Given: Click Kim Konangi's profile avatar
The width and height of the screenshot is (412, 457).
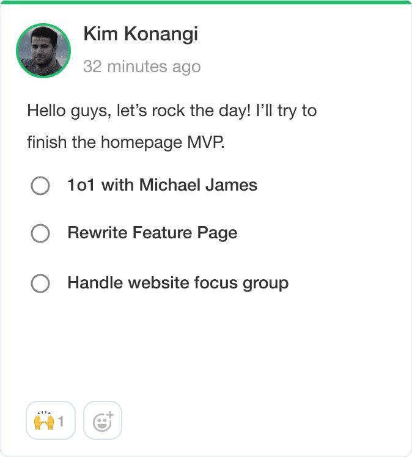Looking at the screenshot, I should pyautogui.click(x=43, y=51).
